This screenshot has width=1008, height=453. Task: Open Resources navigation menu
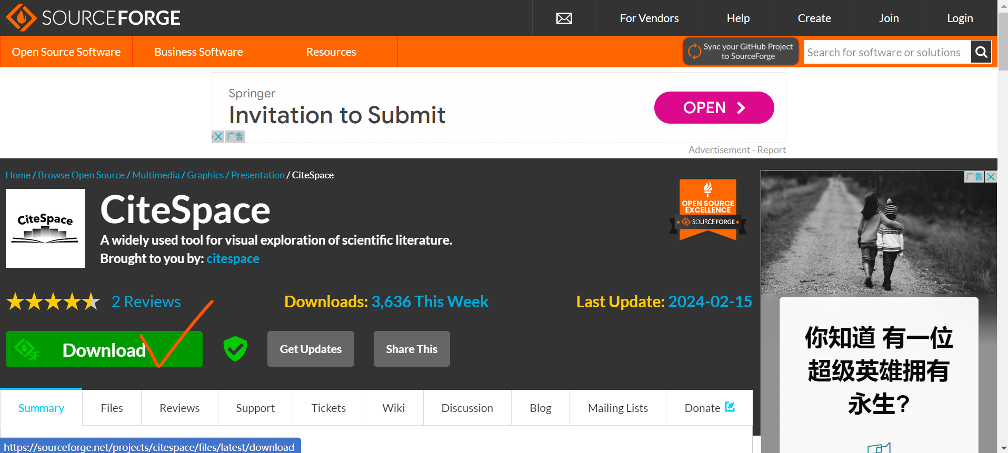331,52
